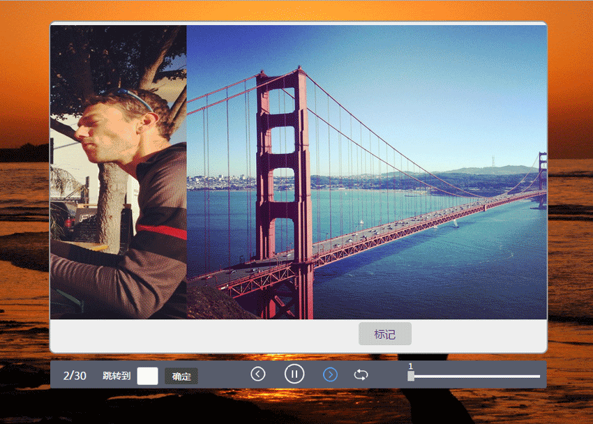Image resolution: width=593 pixels, height=424 pixels.
Task: Pause the slideshow playback
Action: click(x=294, y=374)
